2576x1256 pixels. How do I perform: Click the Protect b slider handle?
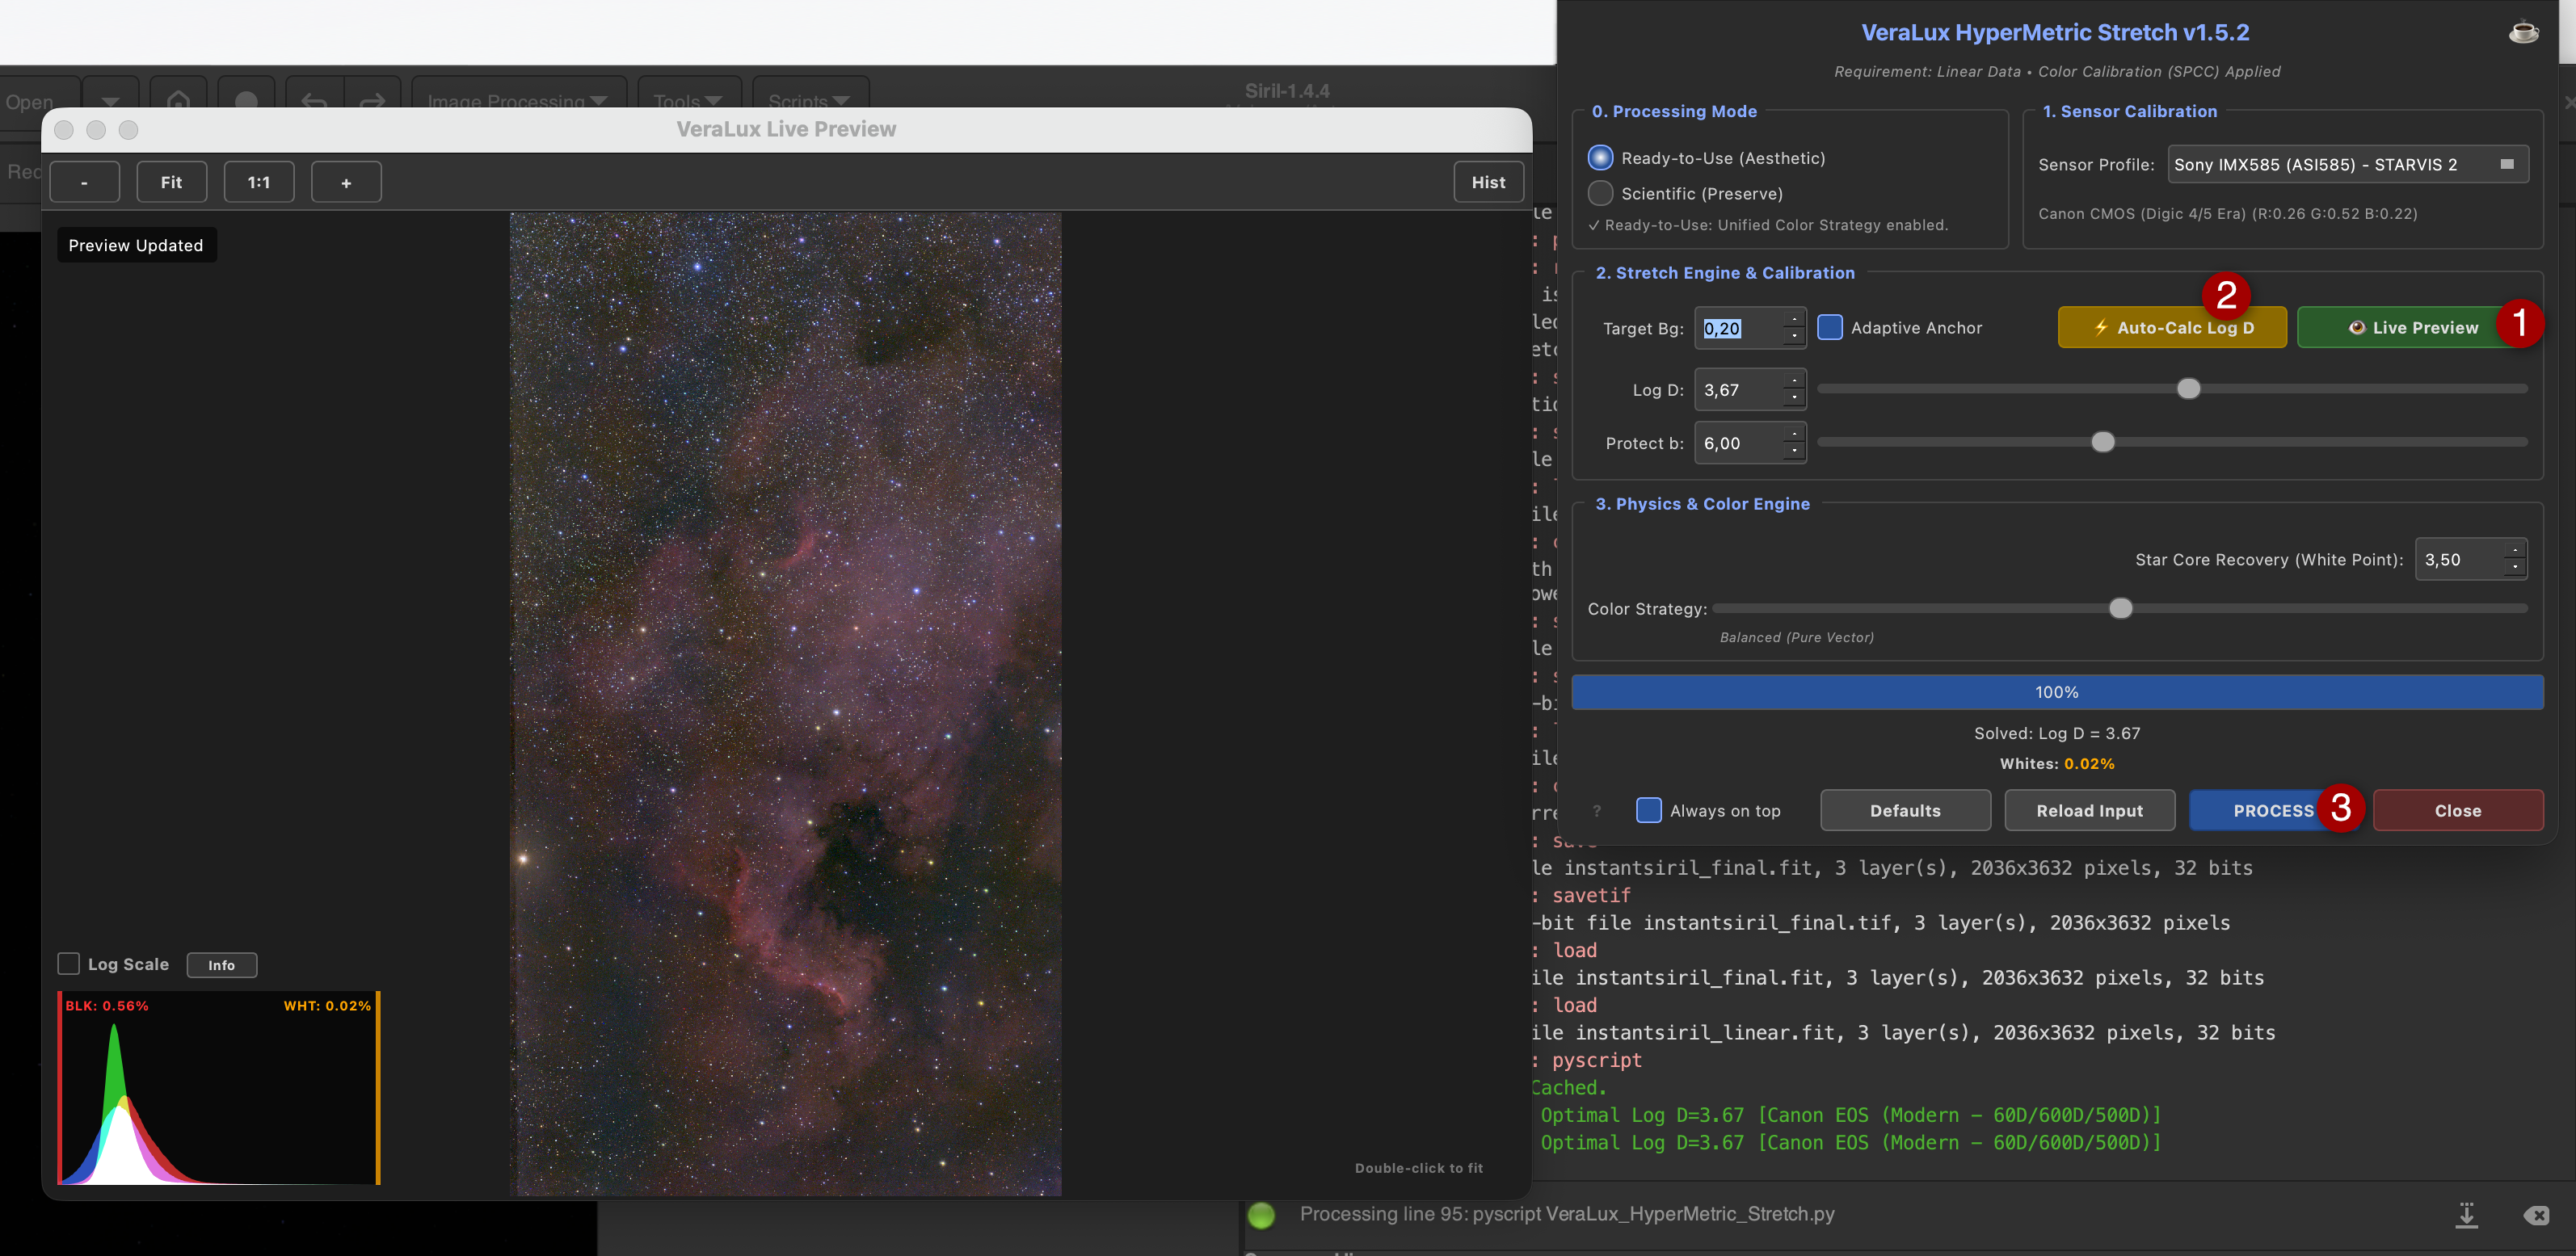coord(2102,442)
